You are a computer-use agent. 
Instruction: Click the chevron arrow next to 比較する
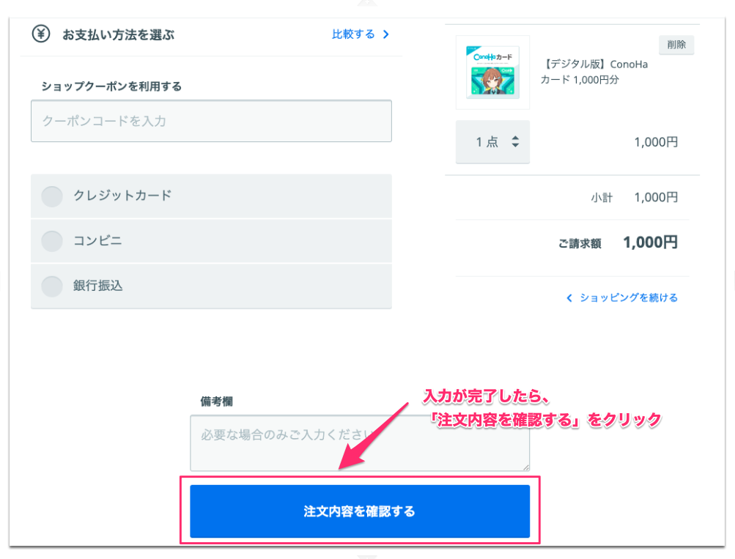[x=385, y=34]
